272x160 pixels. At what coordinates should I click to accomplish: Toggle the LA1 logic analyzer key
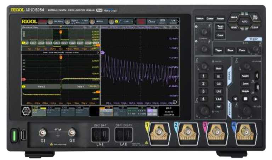pos(219,92)
